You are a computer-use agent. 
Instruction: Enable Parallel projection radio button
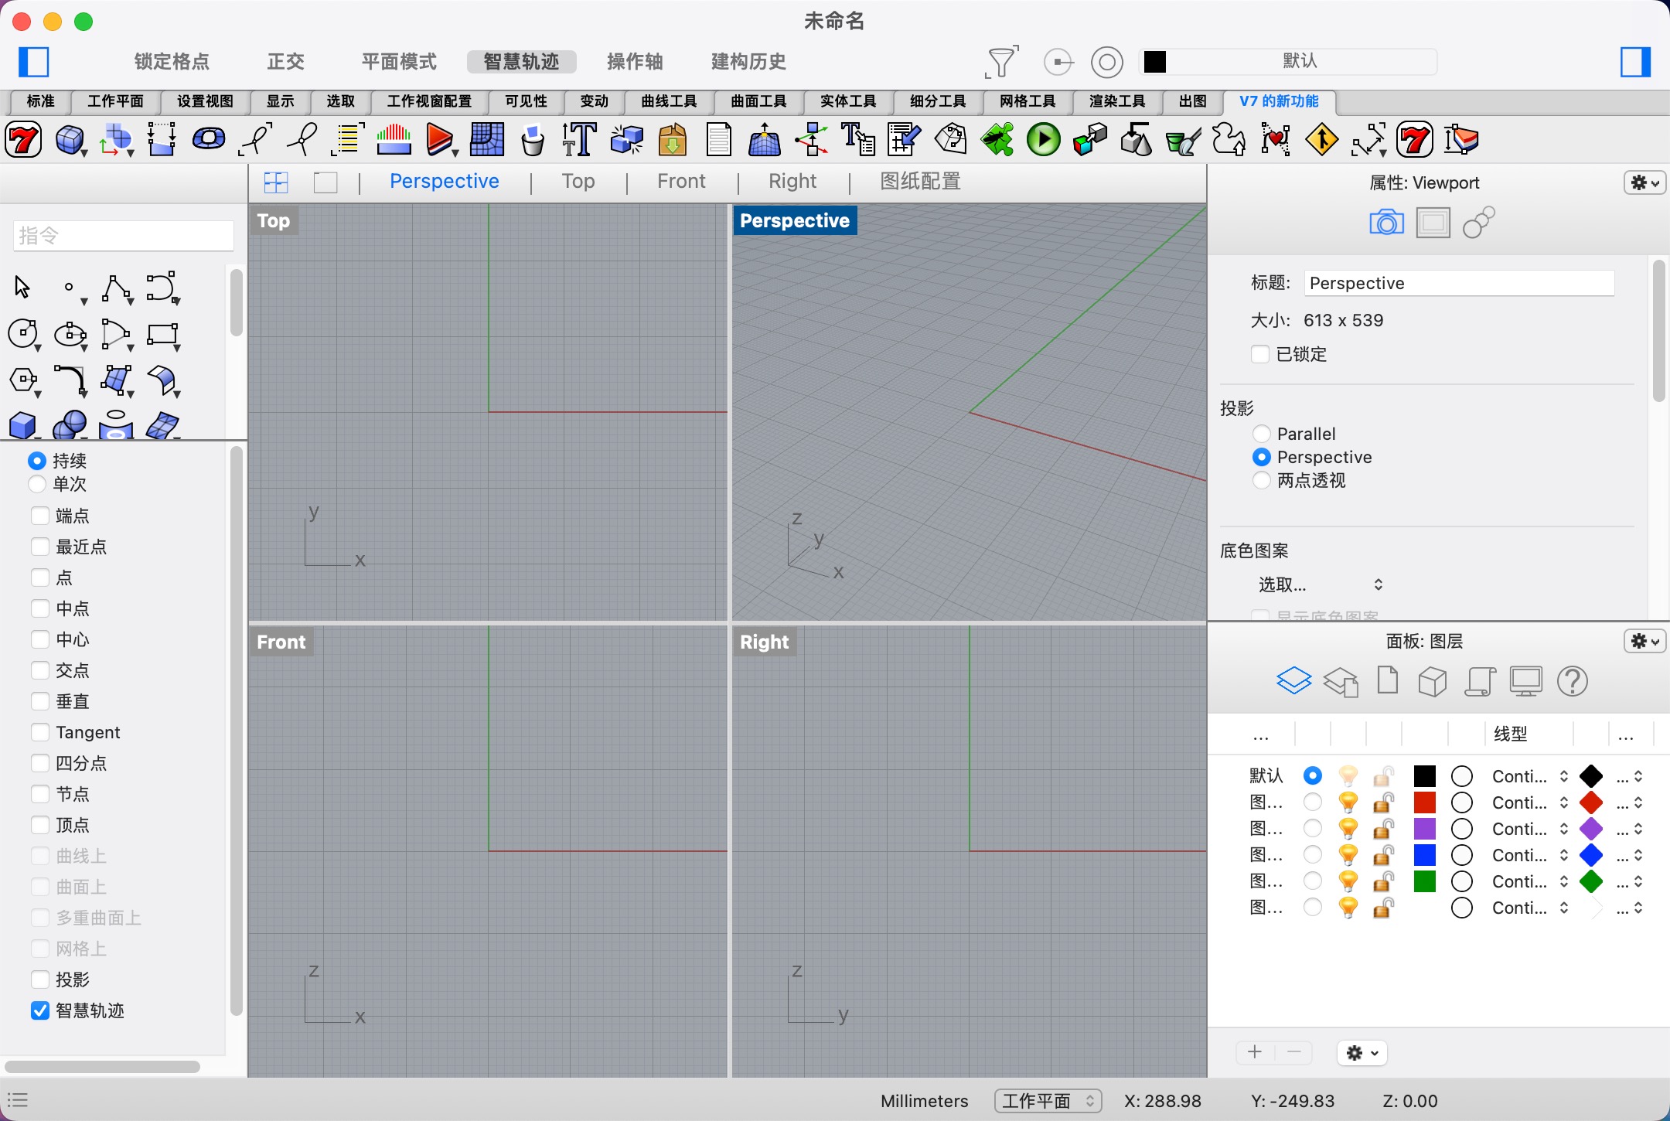click(x=1261, y=433)
